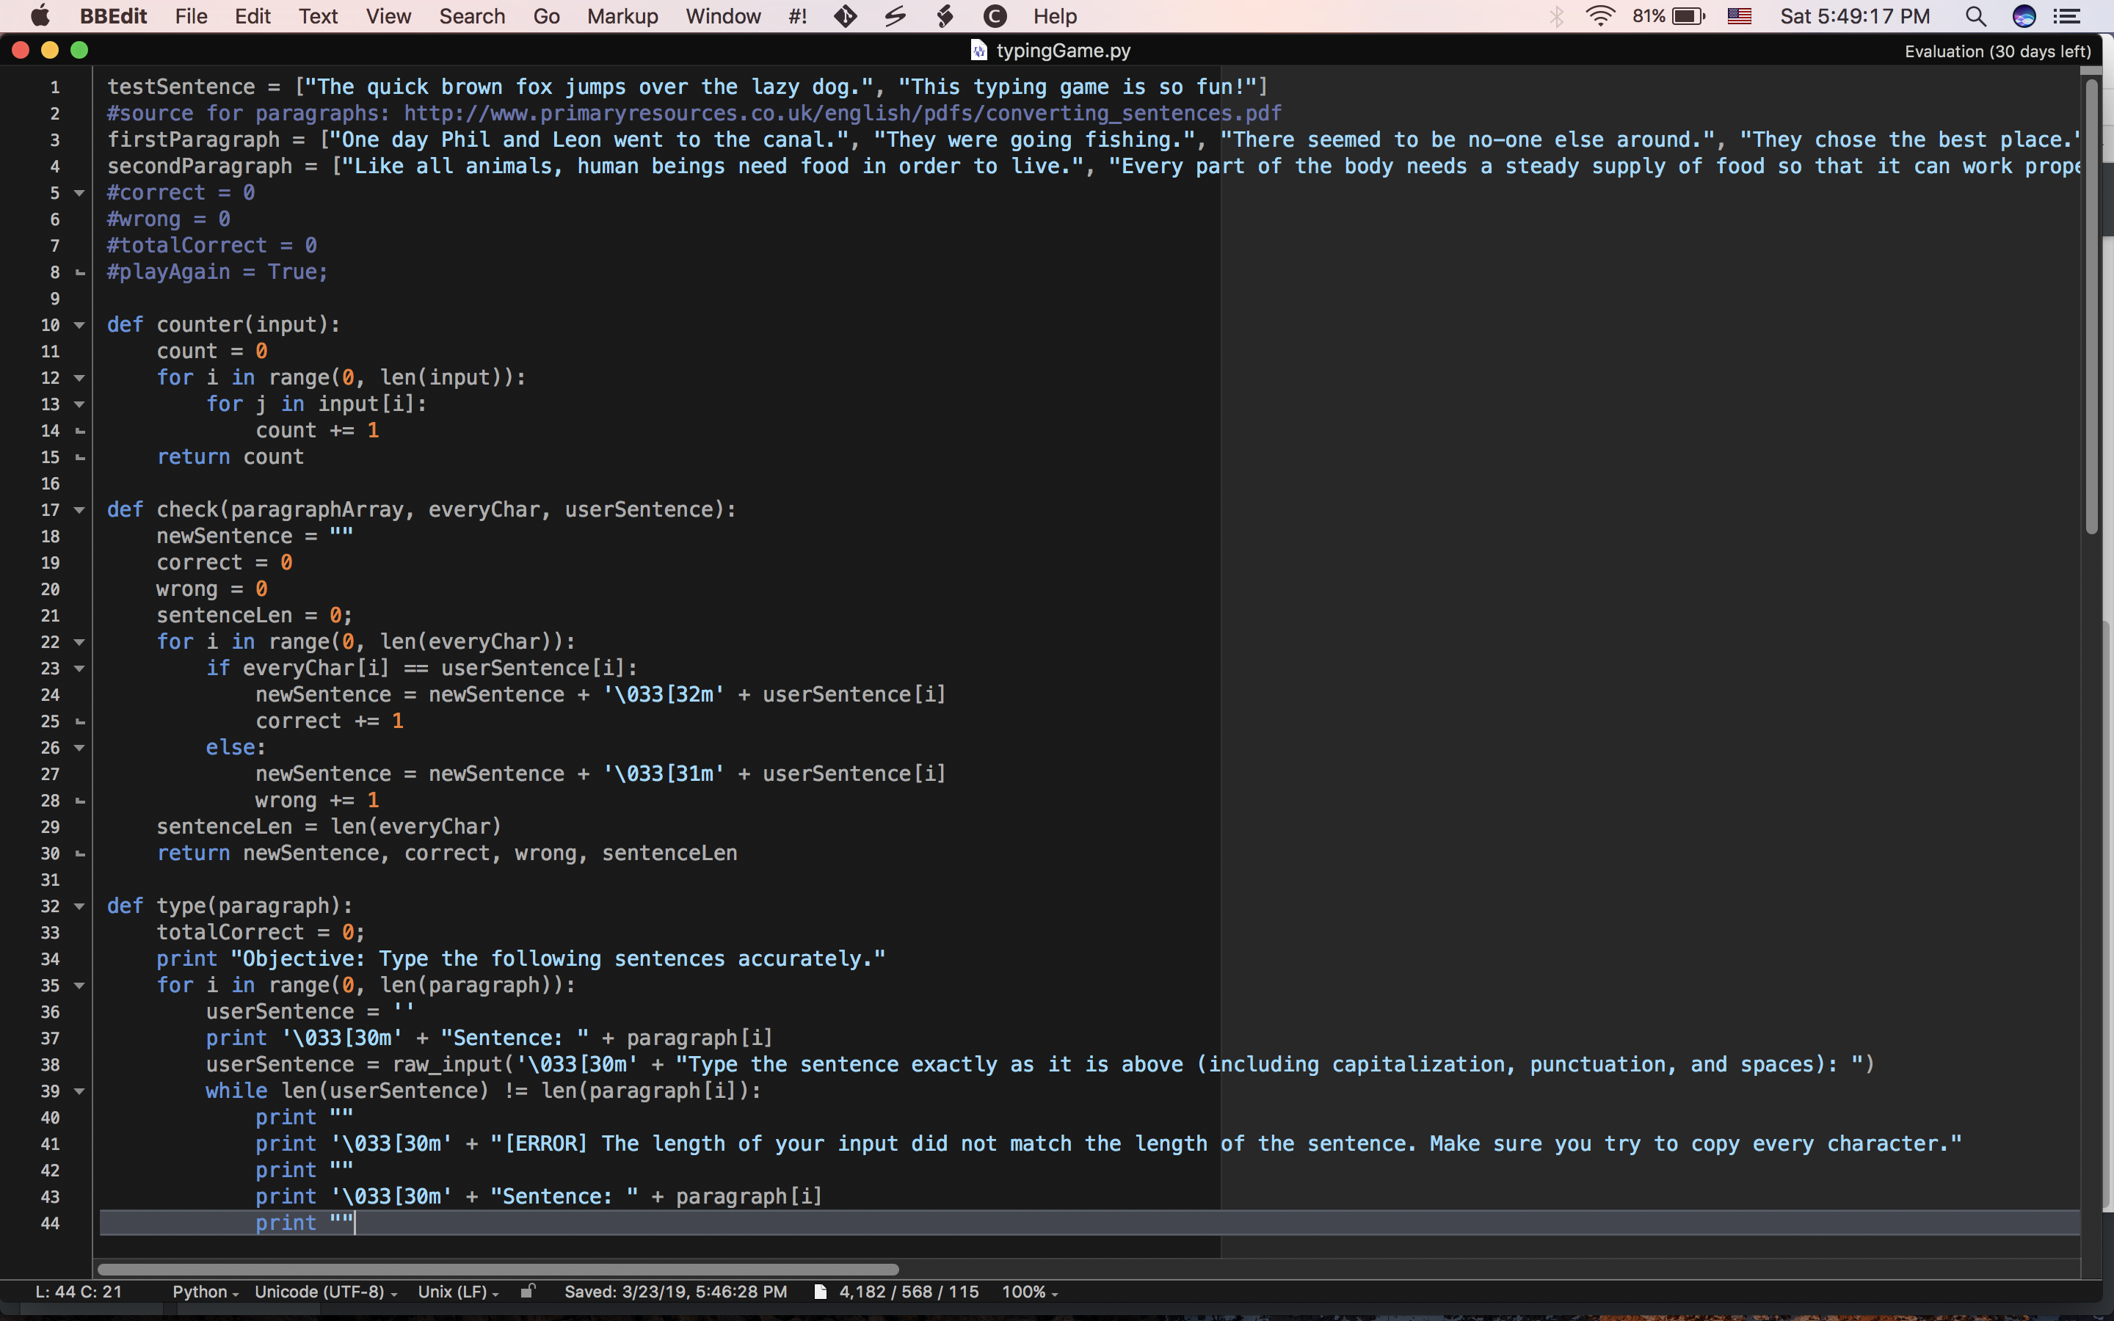Click the L: 44 C: 21 cursor position
This screenshot has width=2114, height=1321.
click(x=79, y=1292)
